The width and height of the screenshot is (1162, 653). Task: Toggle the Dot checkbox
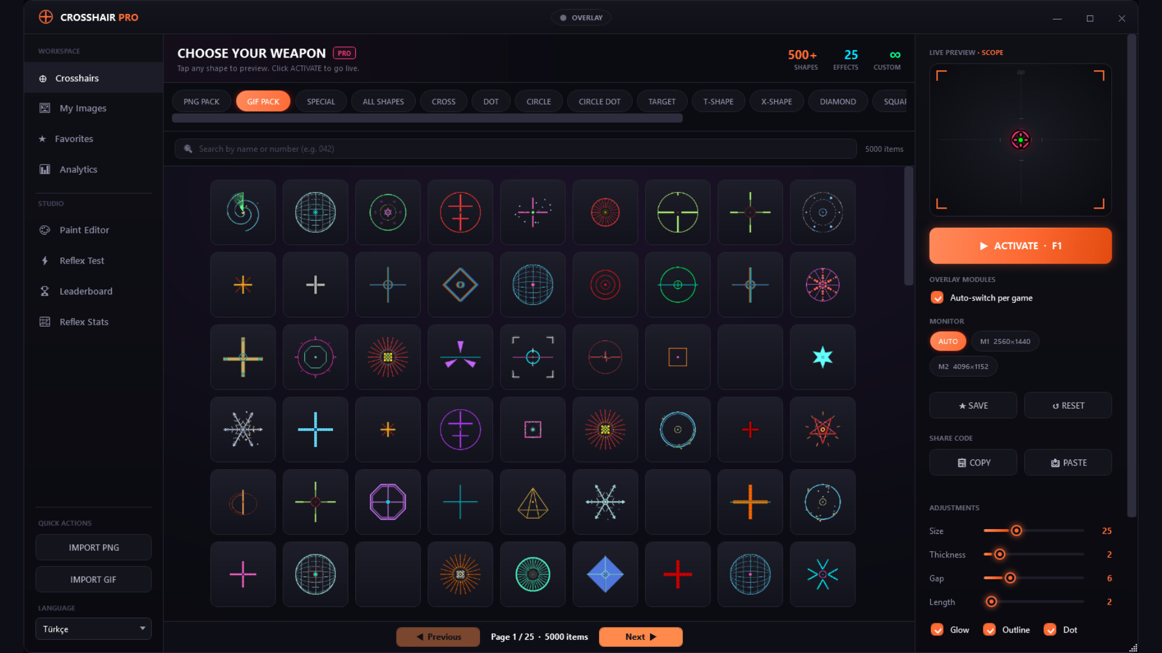coord(1050,629)
